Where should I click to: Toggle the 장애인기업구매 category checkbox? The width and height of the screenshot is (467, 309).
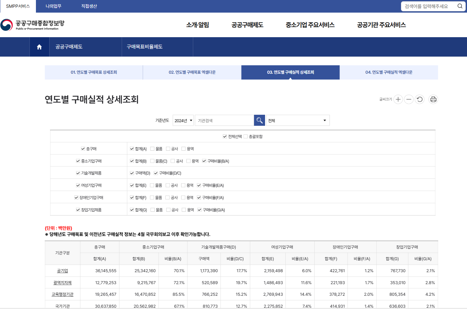(76, 197)
